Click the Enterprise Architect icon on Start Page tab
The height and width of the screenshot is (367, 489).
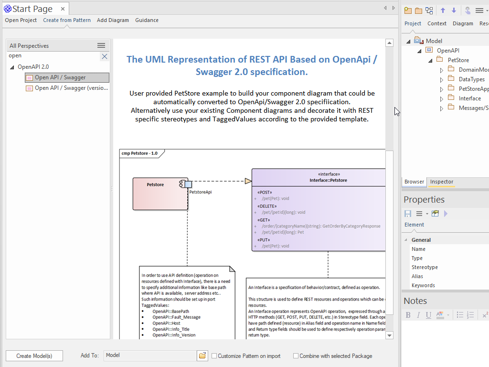tap(8, 9)
